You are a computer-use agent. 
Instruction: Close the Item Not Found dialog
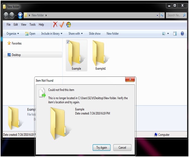pos(130,80)
